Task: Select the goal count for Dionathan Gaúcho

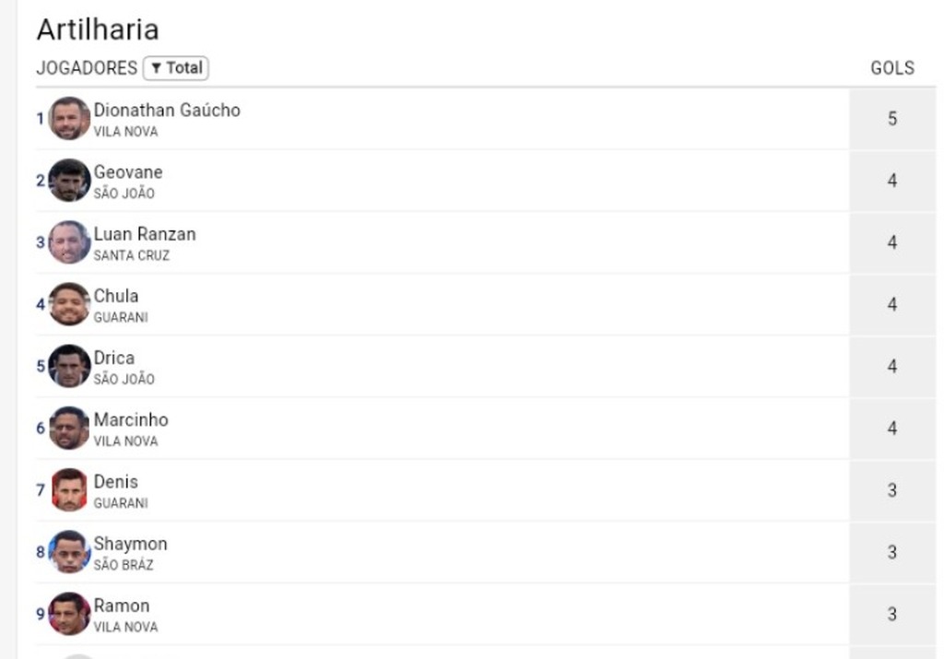Action: pyautogui.click(x=892, y=119)
